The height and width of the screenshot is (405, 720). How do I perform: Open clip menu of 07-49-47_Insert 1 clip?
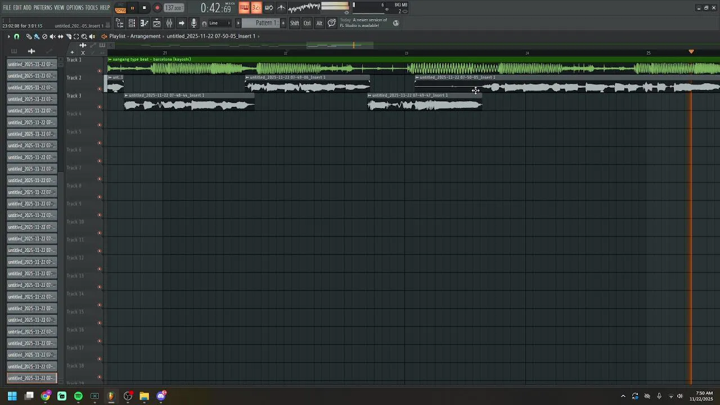pyautogui.click(x=370, y=96)
